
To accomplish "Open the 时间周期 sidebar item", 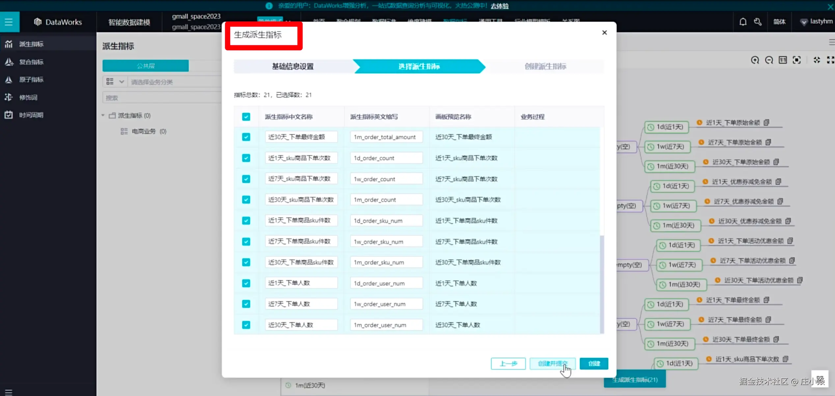I will point(31,115).
